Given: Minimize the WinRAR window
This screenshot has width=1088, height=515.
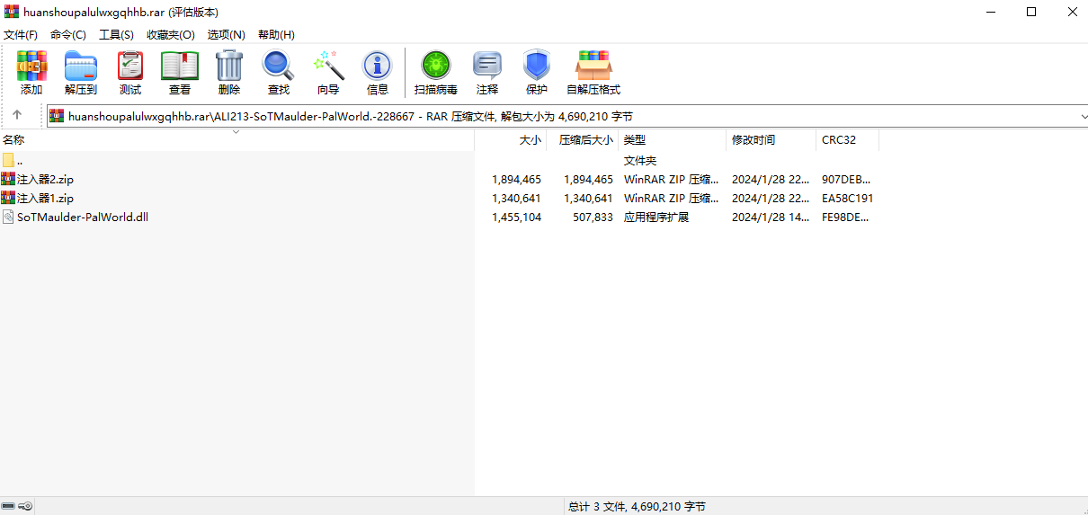Looking at the screenshot, I should point(990,12).
